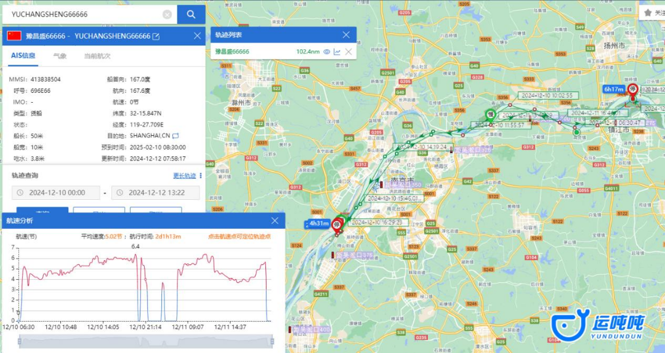Click the 102.4nm track distance value
The image size is (665, 353).
(x=308, y=52)
